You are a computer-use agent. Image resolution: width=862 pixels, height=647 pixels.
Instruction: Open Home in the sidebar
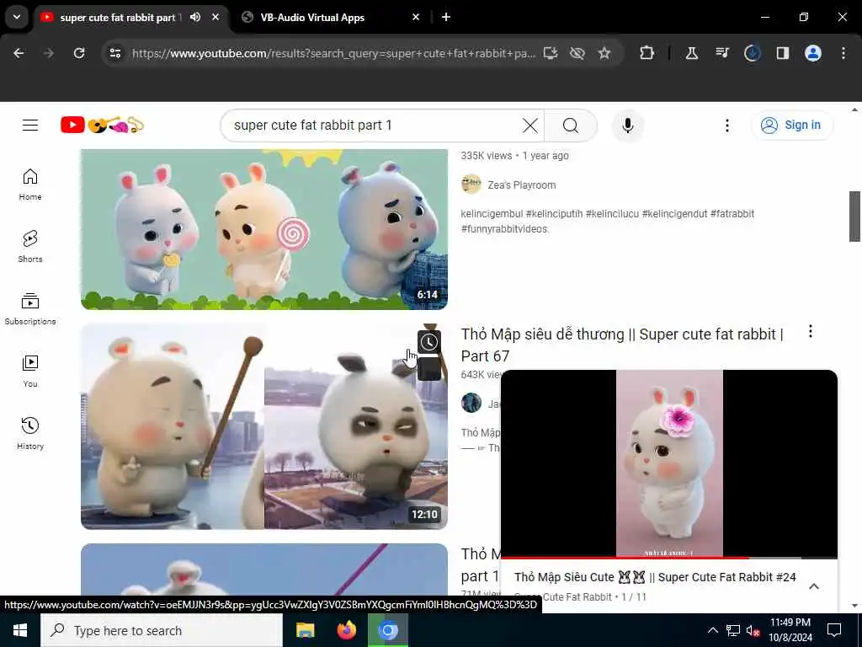[30, 184]
